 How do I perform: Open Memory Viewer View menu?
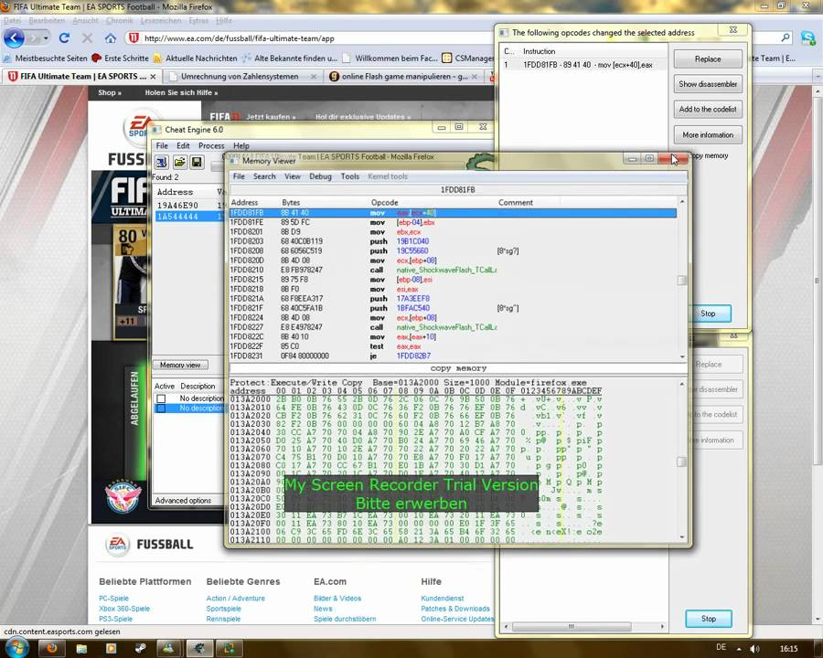pyautogui.click(x=293, y=176)
